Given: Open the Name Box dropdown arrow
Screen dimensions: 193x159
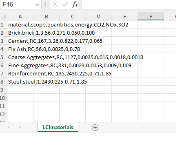Looking at the screenshot, I should point(37,4).
